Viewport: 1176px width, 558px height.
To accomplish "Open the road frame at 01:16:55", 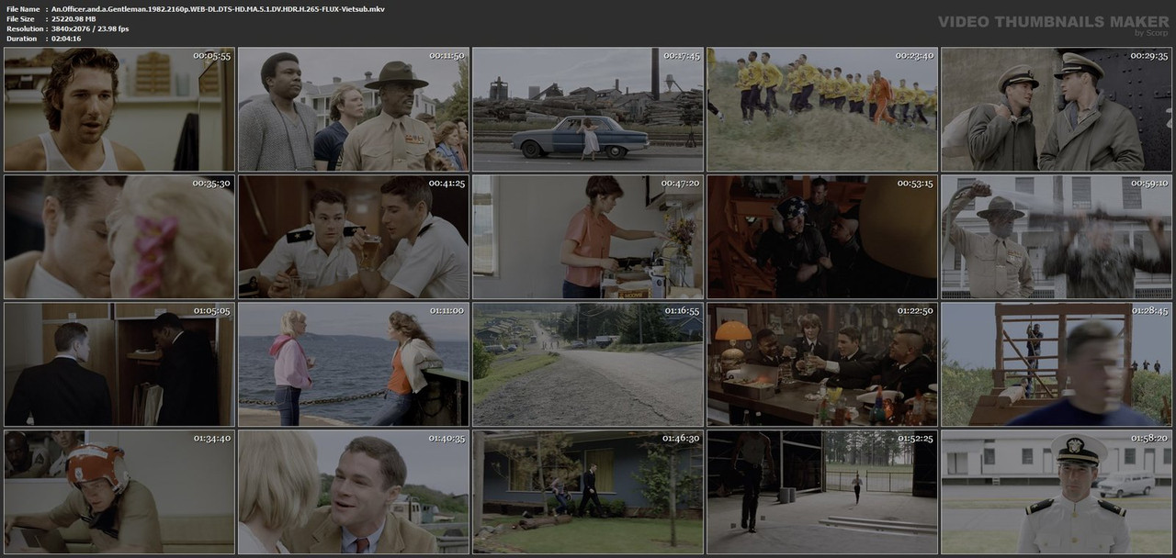I will point(588,364).
